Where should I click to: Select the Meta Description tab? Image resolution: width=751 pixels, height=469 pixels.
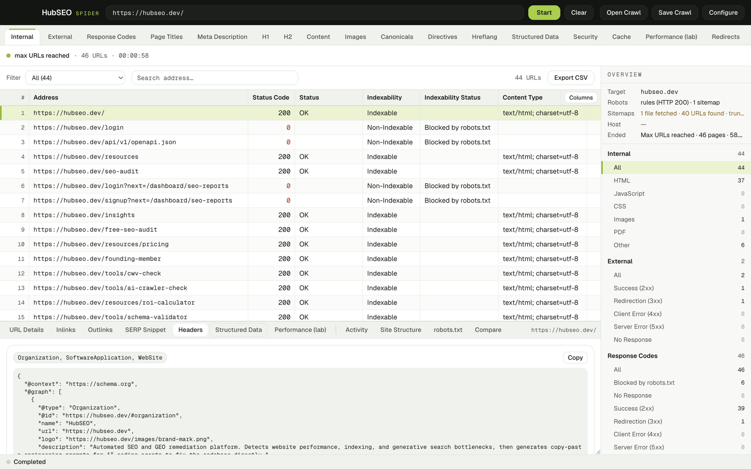tap(222, 37)
